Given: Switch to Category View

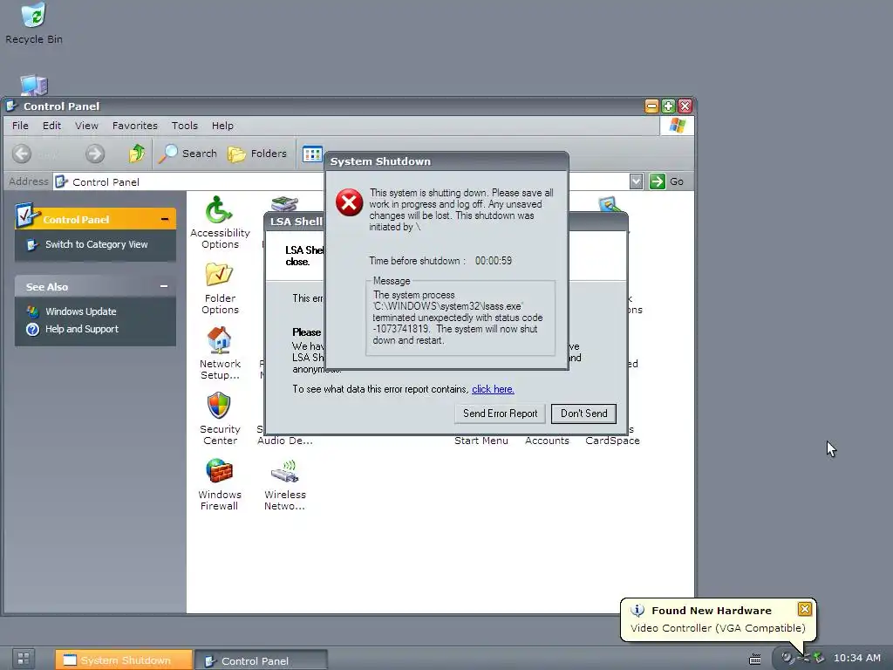Looking at the screenshot, I should (96, 244).
